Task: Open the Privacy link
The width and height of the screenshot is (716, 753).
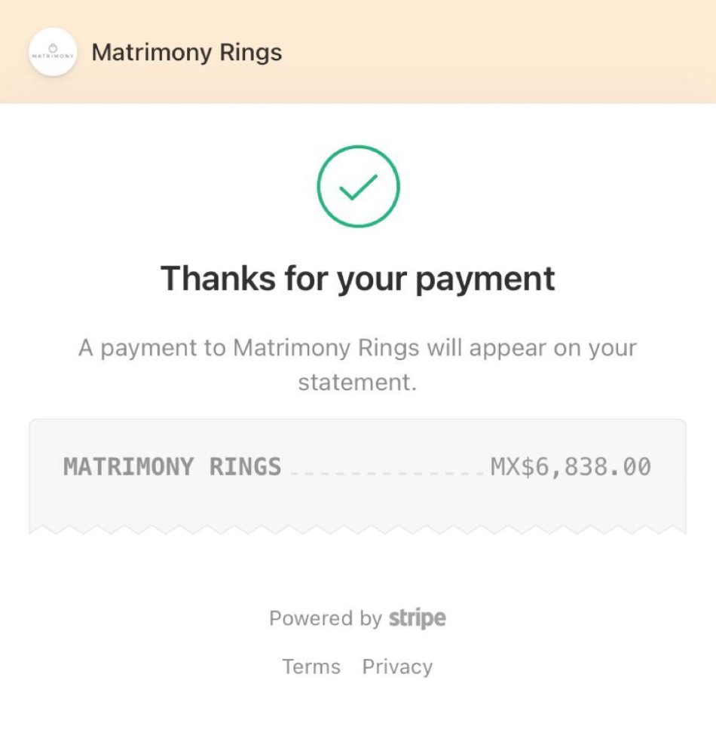Action: pos(397,666)
